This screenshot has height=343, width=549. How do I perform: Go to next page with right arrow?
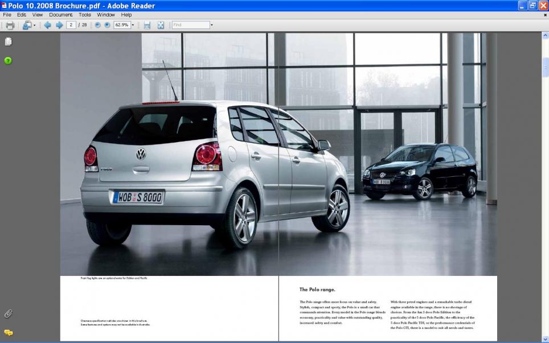pyautogui.click(x=59, y=25)
